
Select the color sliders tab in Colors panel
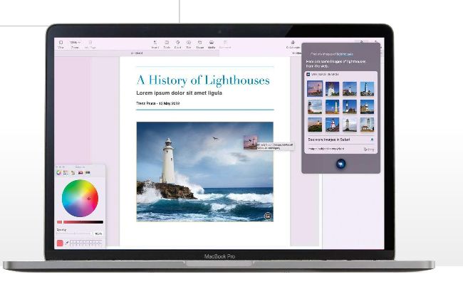click(x=66, y=172)
